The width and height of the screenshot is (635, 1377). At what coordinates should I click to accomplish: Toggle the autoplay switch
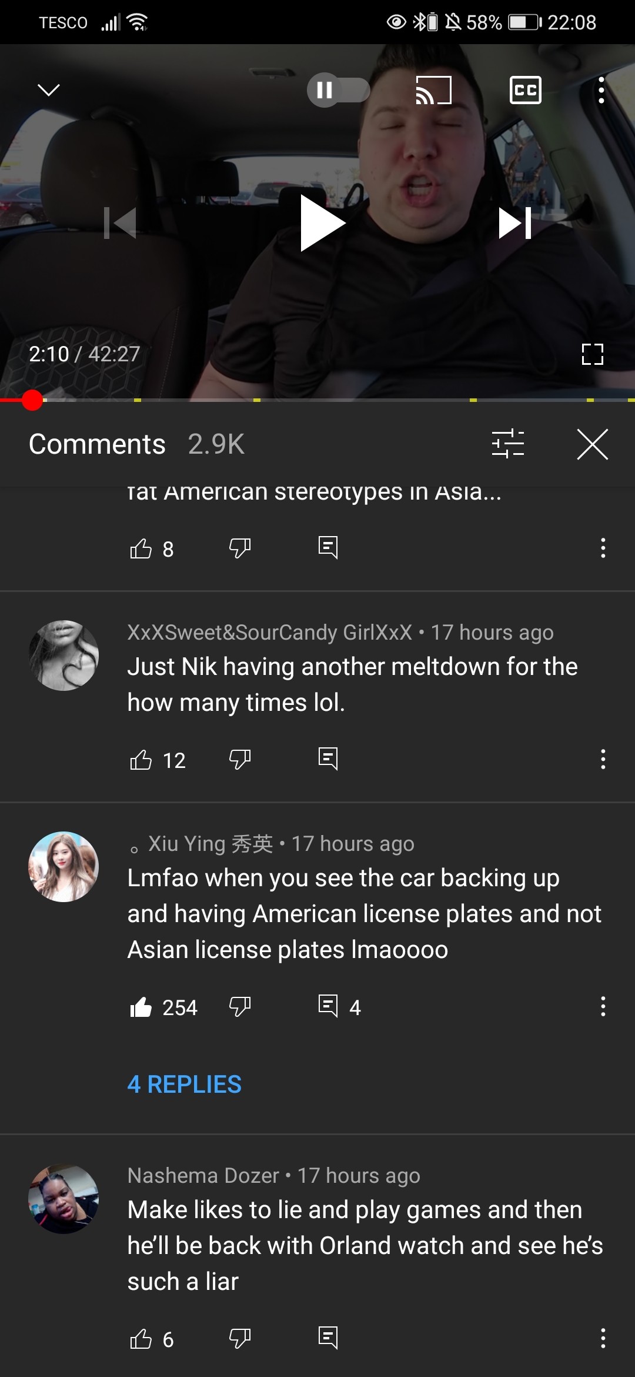[x=339, y=90]
